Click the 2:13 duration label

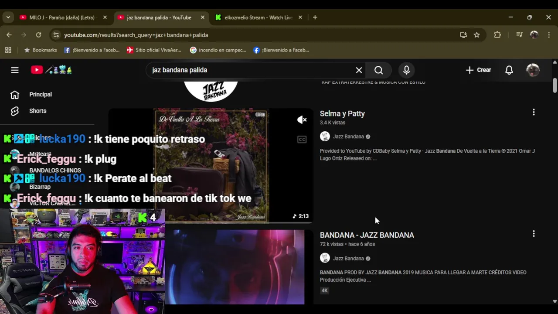(x=300, y=216)
